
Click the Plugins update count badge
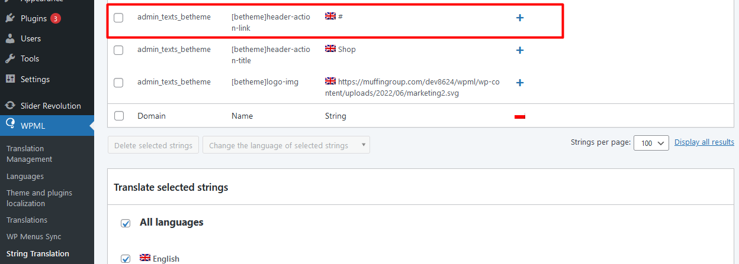[55, 18]
